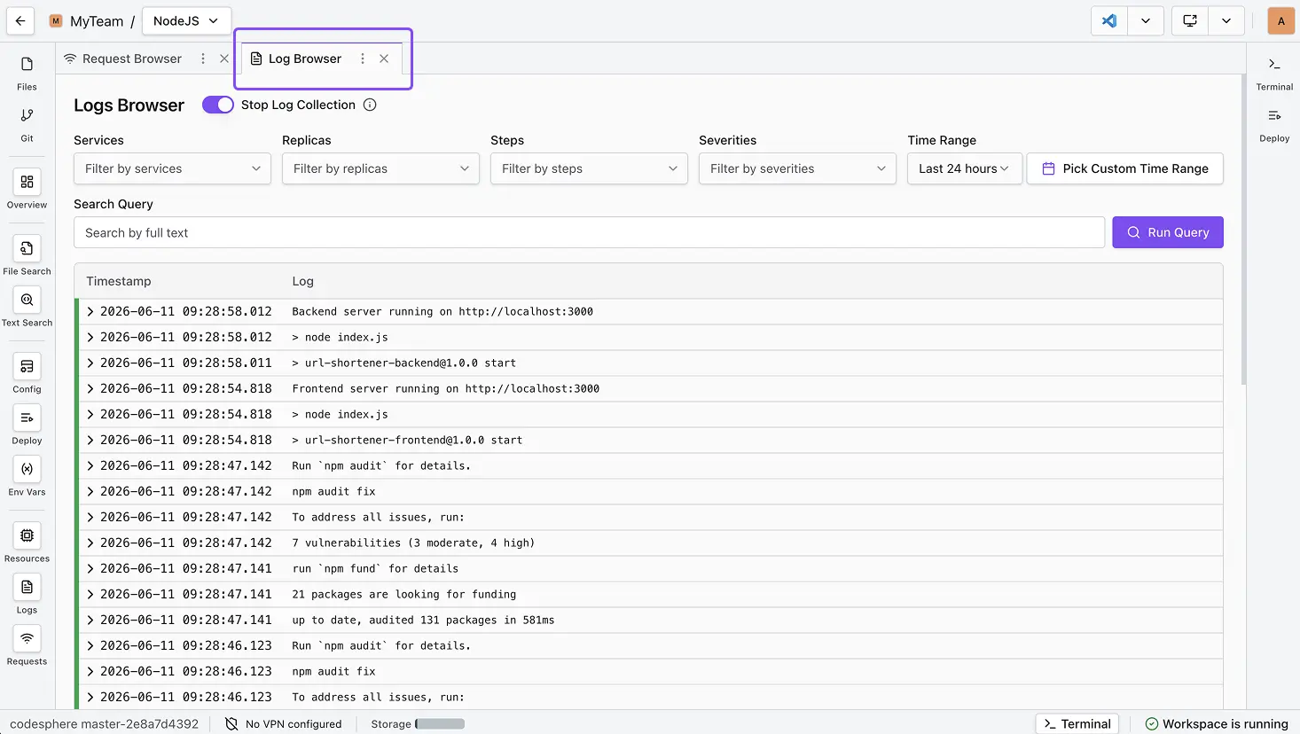1300x734 pixels.
Task: Close the Log Browser tab
Action: point(384,59)
